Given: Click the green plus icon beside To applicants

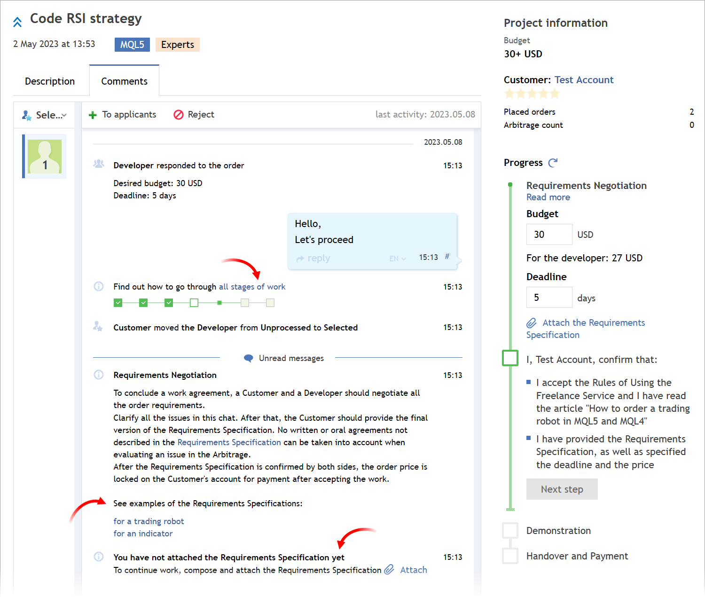Looking at the screenshot, I should tap(92, 114).
